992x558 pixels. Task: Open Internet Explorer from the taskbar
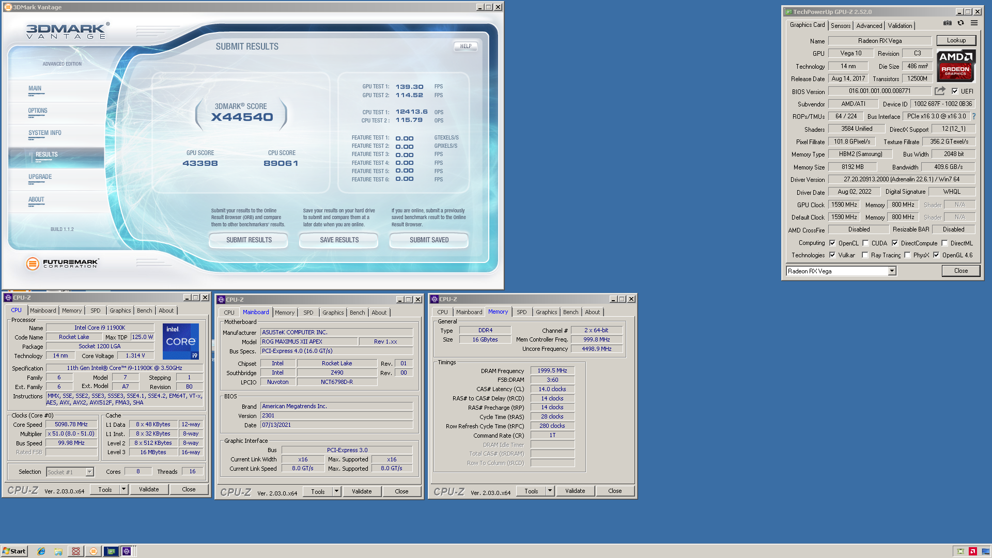(41, 551)
